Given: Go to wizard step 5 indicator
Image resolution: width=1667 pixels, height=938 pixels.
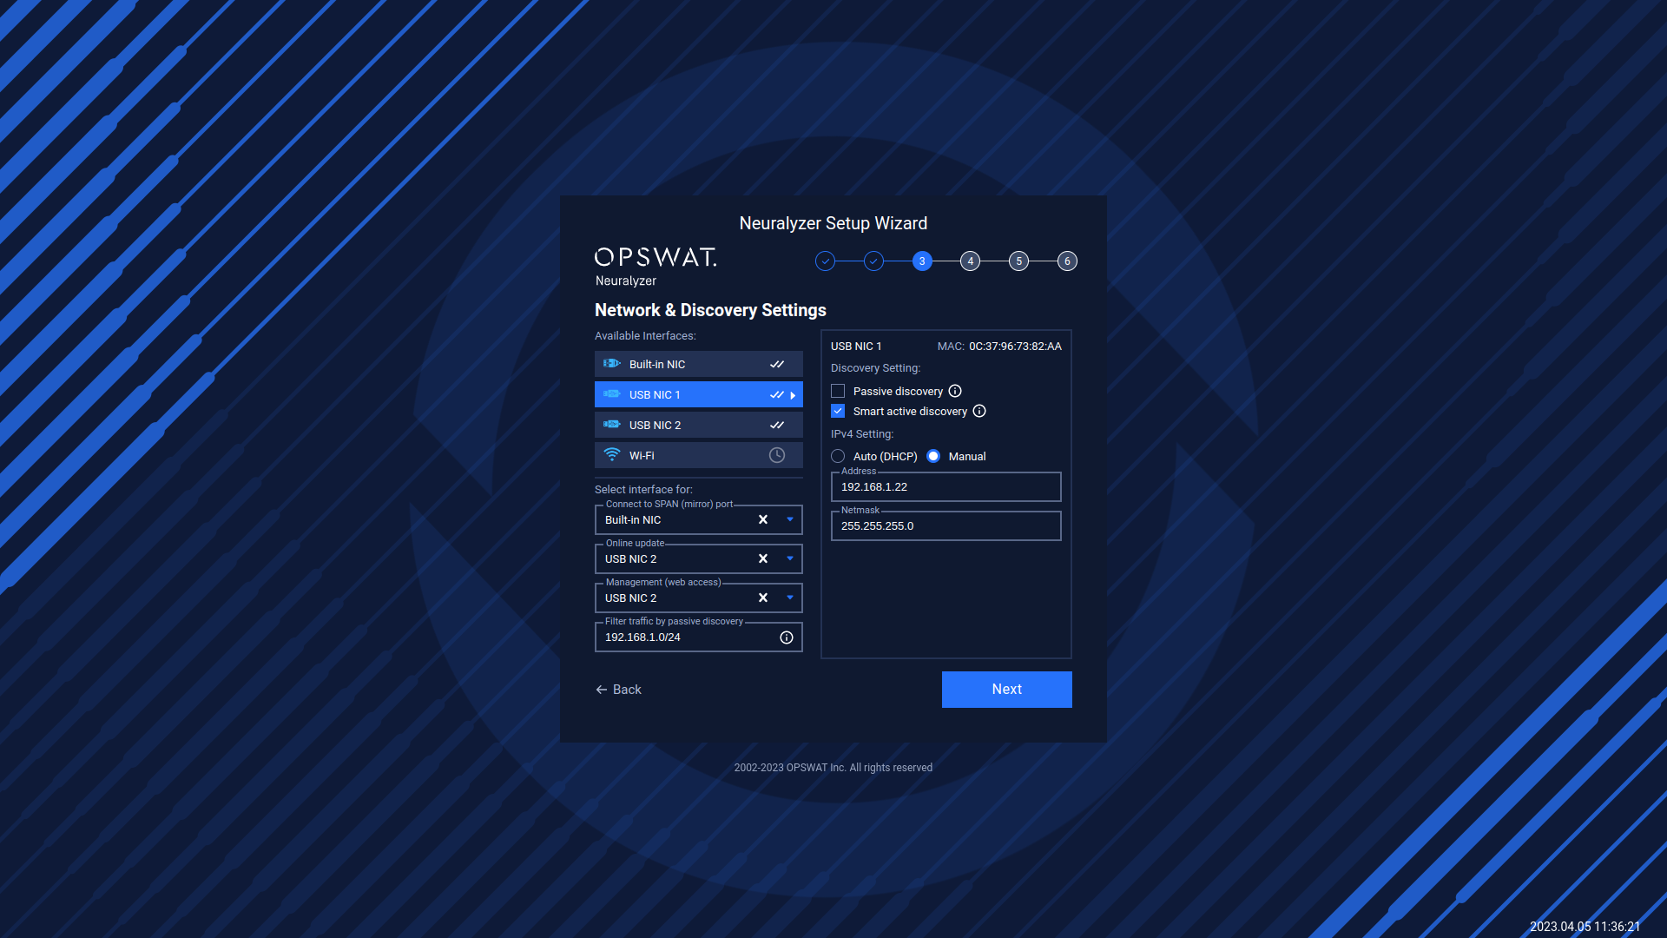Looking at the screenshot, I should 1019,261.
